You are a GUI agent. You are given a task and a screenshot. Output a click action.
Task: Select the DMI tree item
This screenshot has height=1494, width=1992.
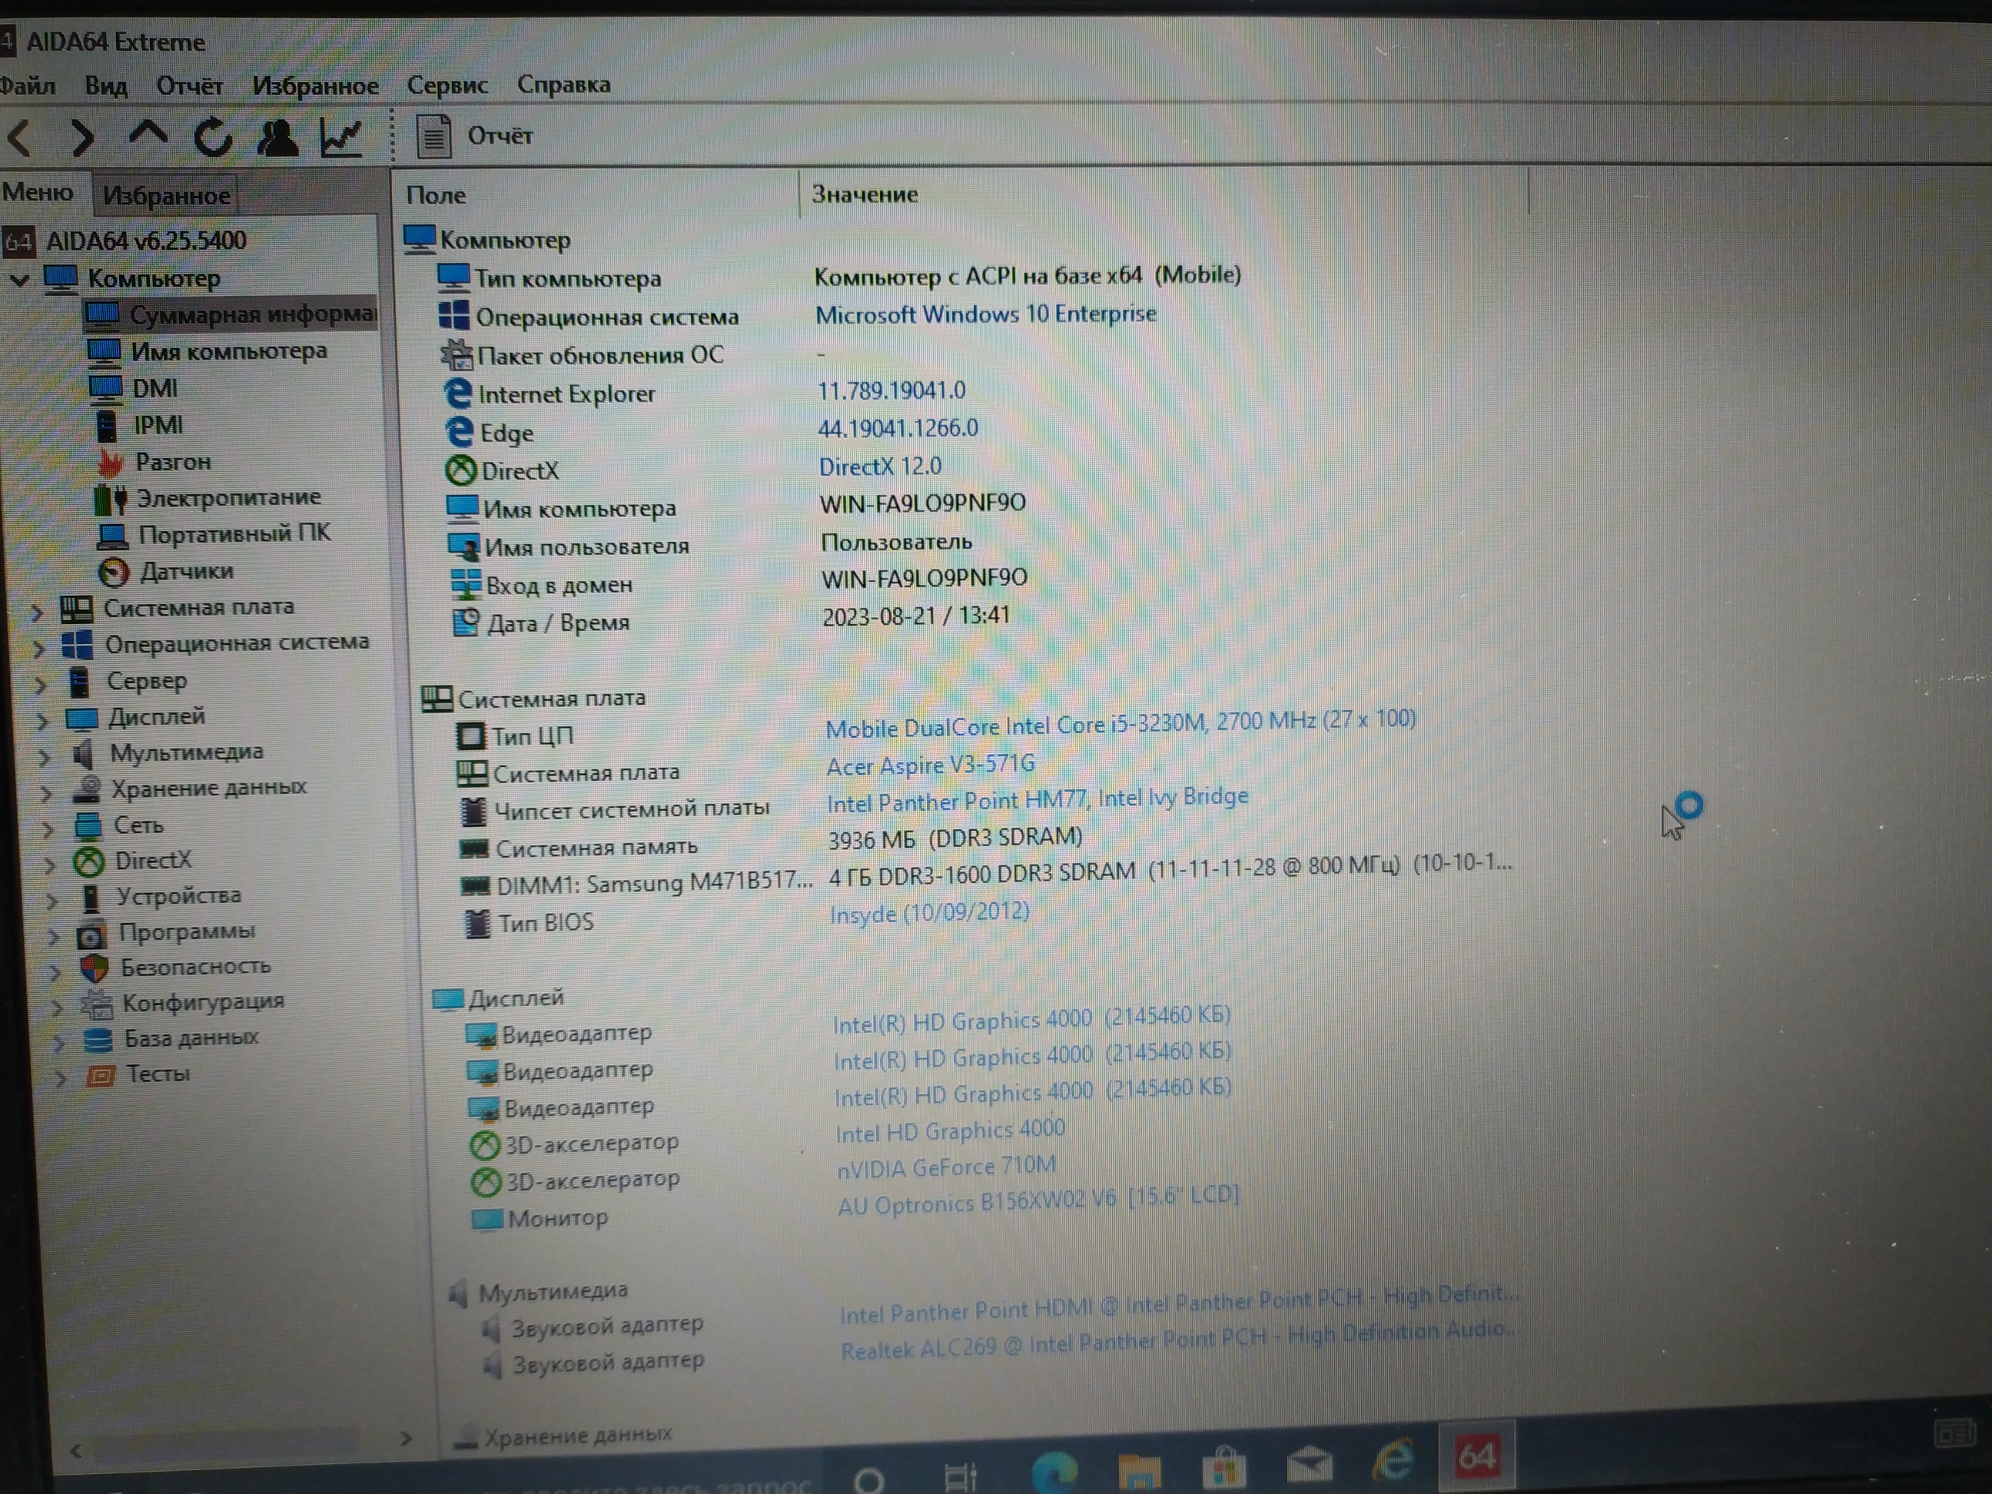point(133,388)
